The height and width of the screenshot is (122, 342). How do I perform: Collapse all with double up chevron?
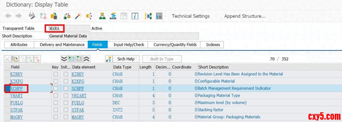pos(86,59)
